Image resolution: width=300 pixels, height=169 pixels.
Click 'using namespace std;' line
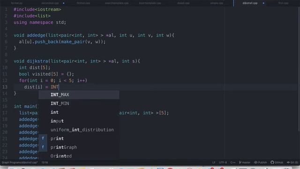pos(40,23)
